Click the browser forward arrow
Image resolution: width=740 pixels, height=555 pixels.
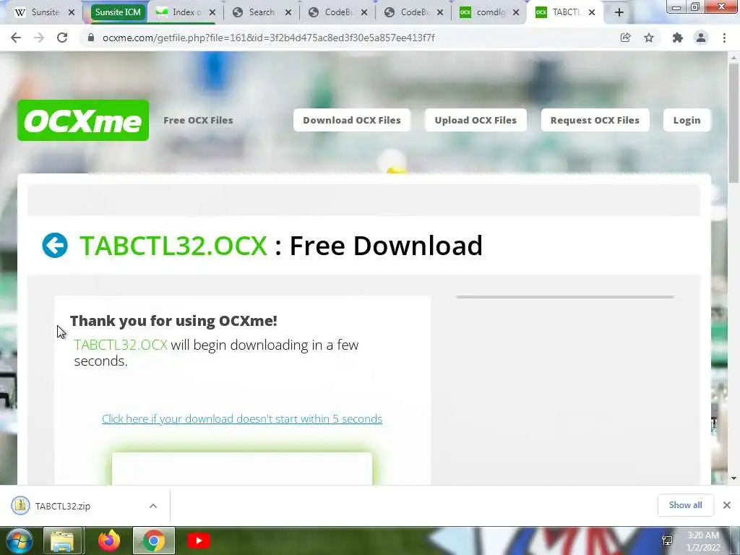coord(39,38)
